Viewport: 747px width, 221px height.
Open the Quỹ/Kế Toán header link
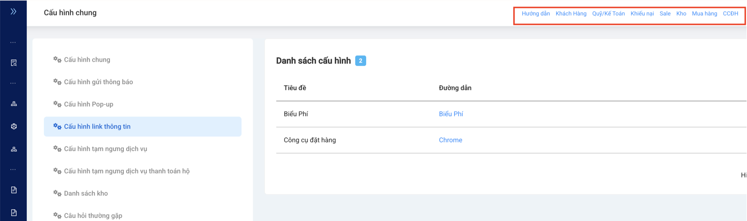coord(608,13)
